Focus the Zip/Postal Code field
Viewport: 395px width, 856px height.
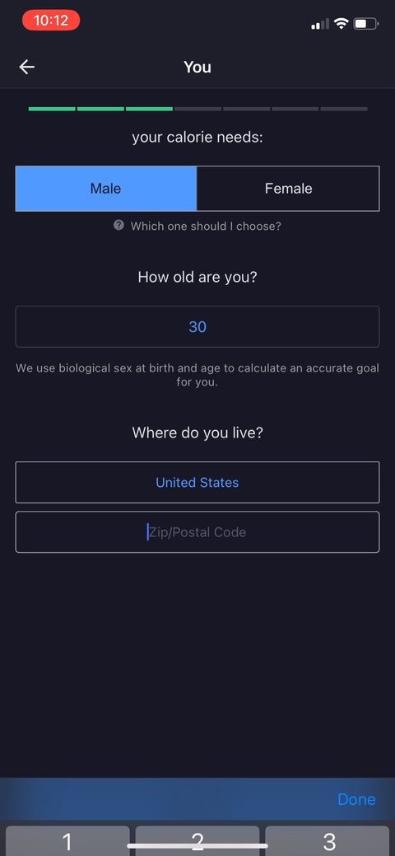197,531
